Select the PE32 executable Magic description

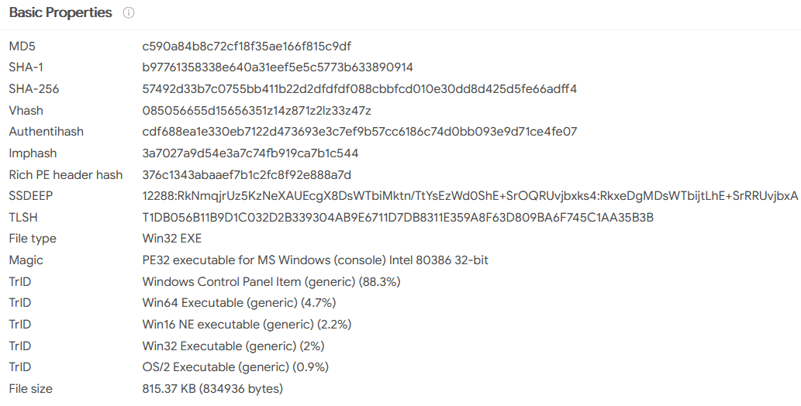click(x=315, y=260)
